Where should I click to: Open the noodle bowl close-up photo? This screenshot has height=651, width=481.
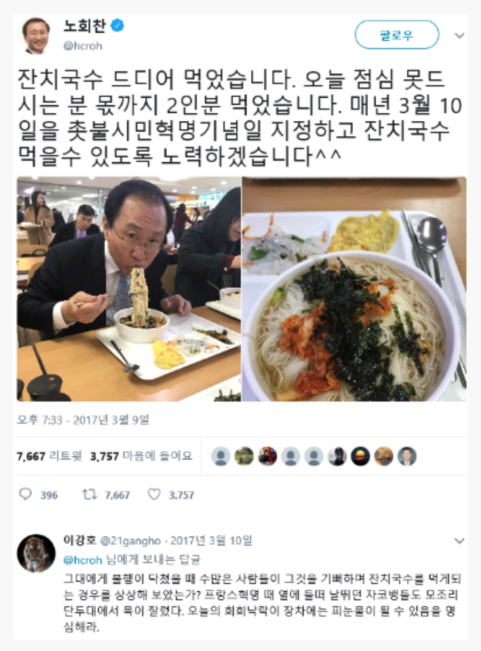coord(354,289)
